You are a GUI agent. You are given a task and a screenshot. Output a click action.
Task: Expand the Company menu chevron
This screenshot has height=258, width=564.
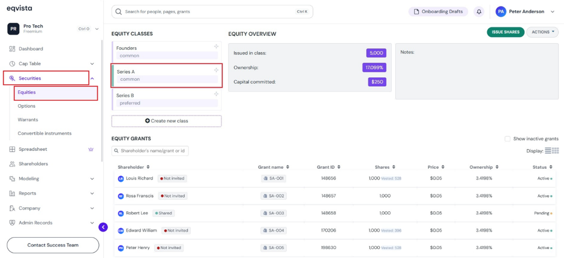(x=92, y=208)
